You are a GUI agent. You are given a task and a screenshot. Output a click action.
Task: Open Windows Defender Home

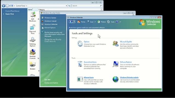(81, 22)
